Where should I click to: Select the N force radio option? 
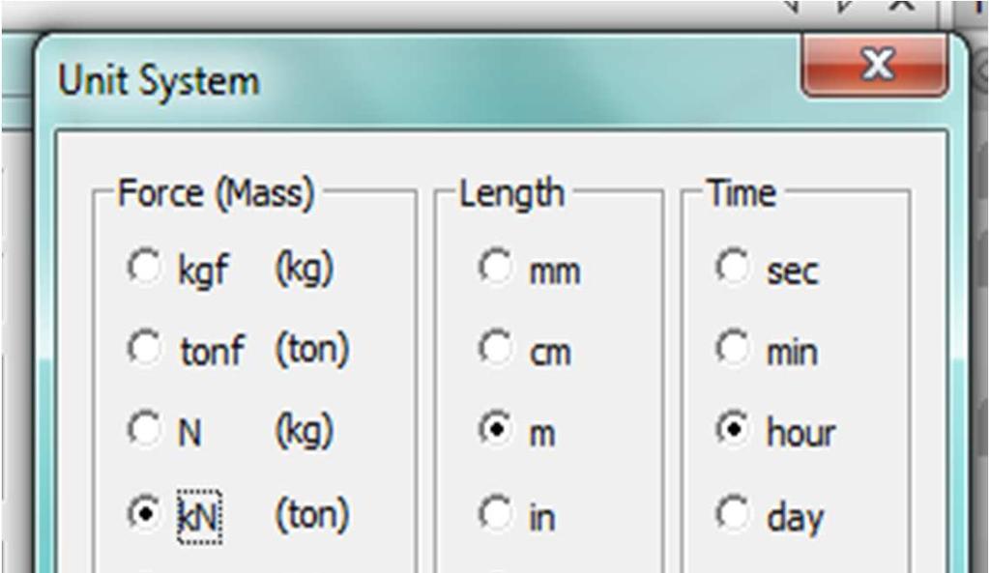[x=144, y=429]
